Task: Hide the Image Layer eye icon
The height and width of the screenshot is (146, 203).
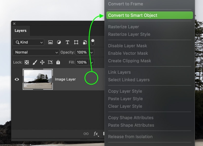Action: point(17,79)
